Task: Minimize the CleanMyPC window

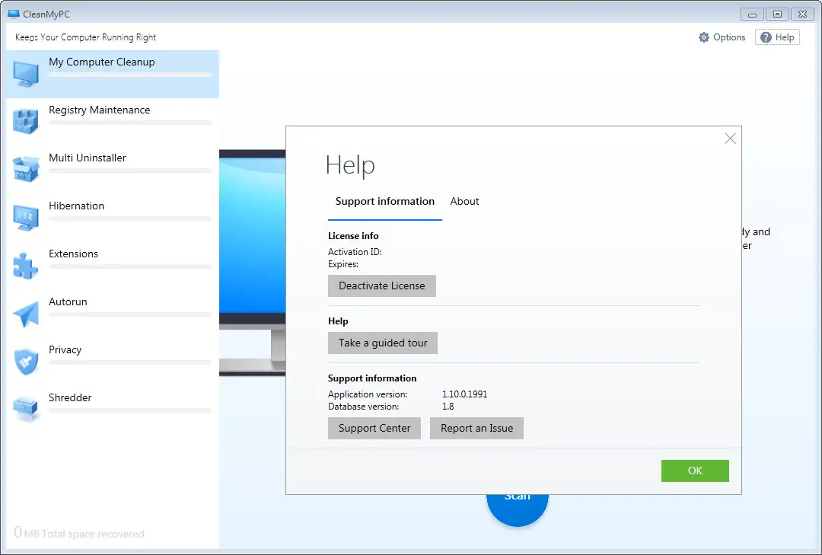Action: (752, 14)
